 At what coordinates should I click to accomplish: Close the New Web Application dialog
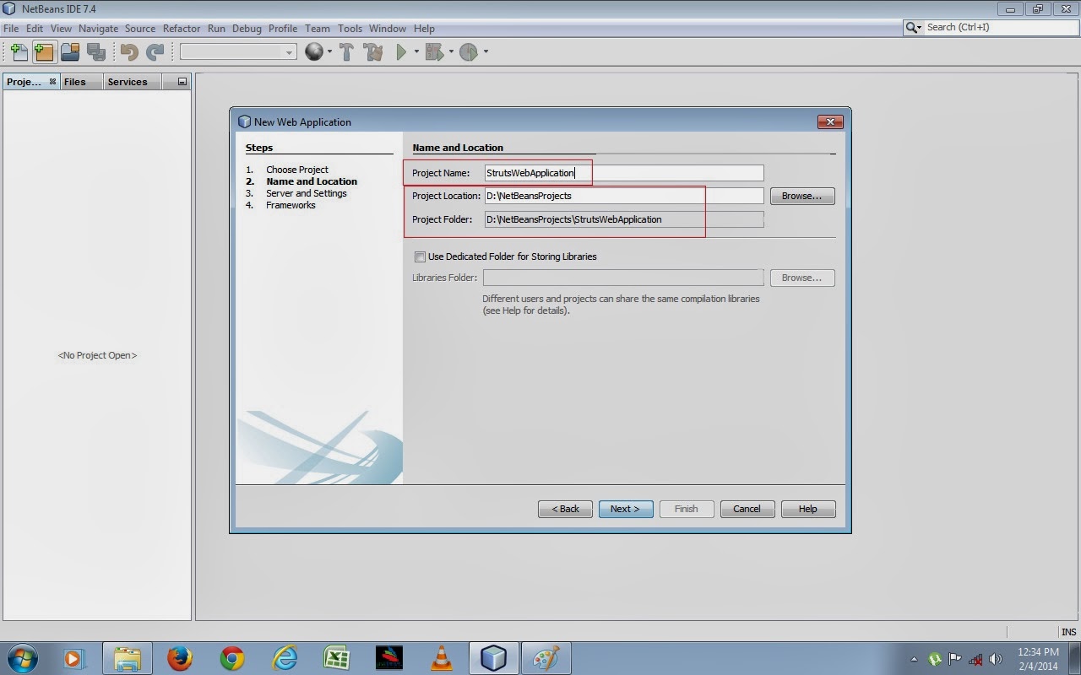click(x=830, y=121)
